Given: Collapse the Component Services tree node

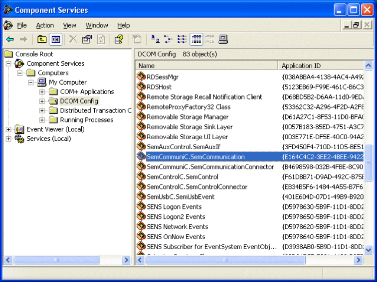Looking at the screenshot, I should click(8, 64).
